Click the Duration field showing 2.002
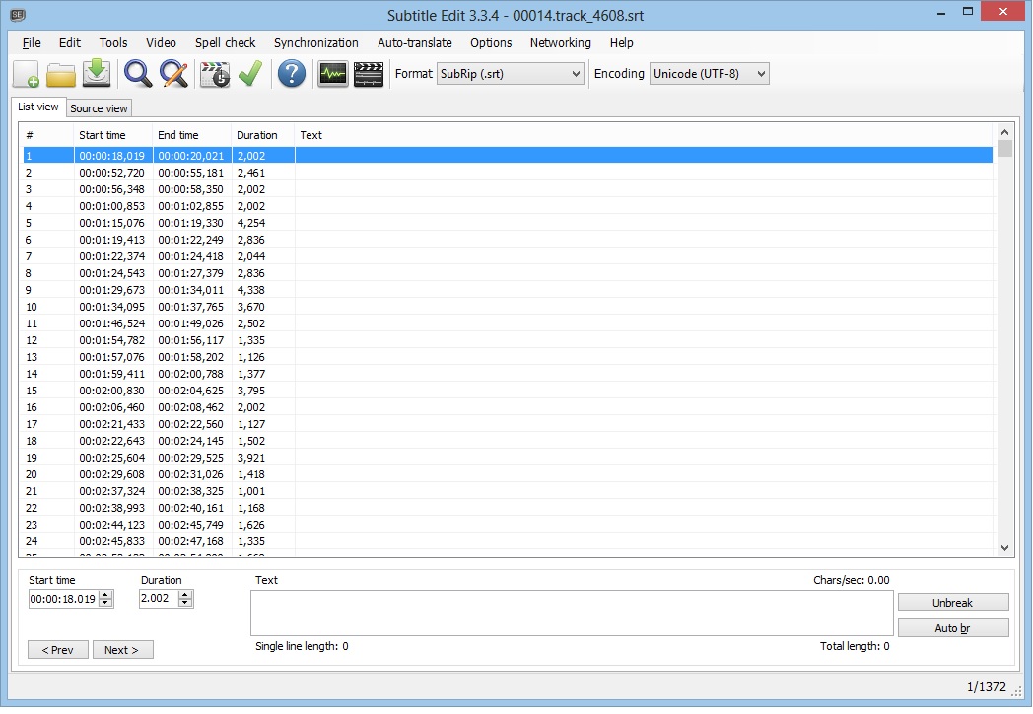Screen dimensions: 1033x714 tap(159, 598)
